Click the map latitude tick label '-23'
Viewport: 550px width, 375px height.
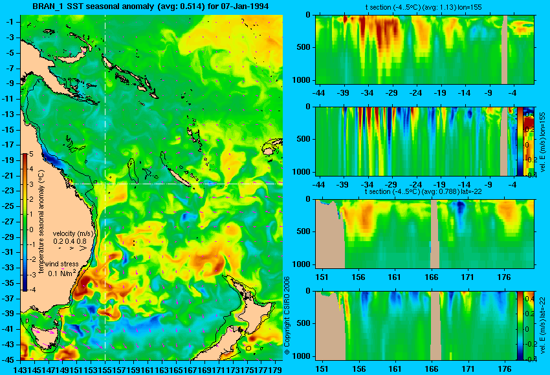[8, 191]
